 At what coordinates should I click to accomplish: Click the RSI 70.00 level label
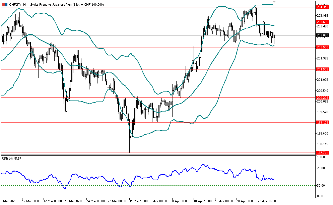(x=321, y=168)
